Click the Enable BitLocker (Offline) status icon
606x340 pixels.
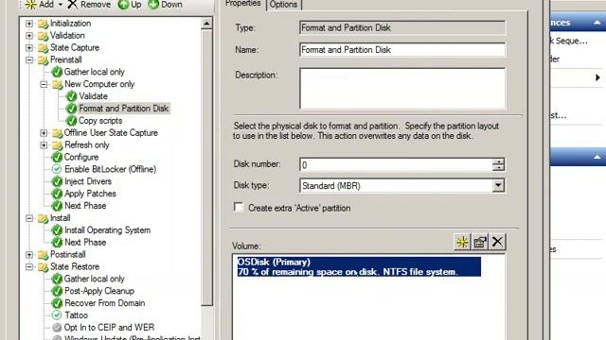[x=57, y=169]
